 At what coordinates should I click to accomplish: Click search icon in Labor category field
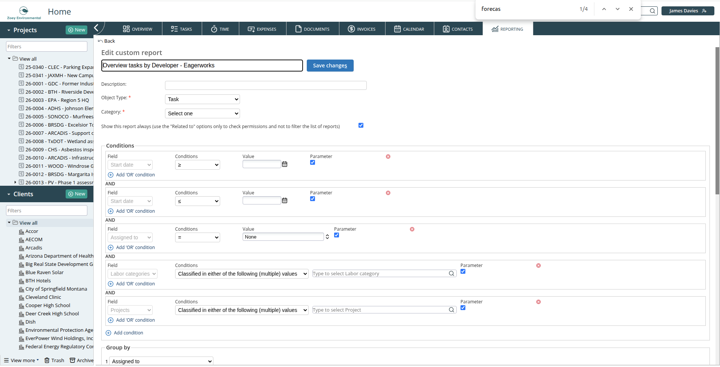451,273
